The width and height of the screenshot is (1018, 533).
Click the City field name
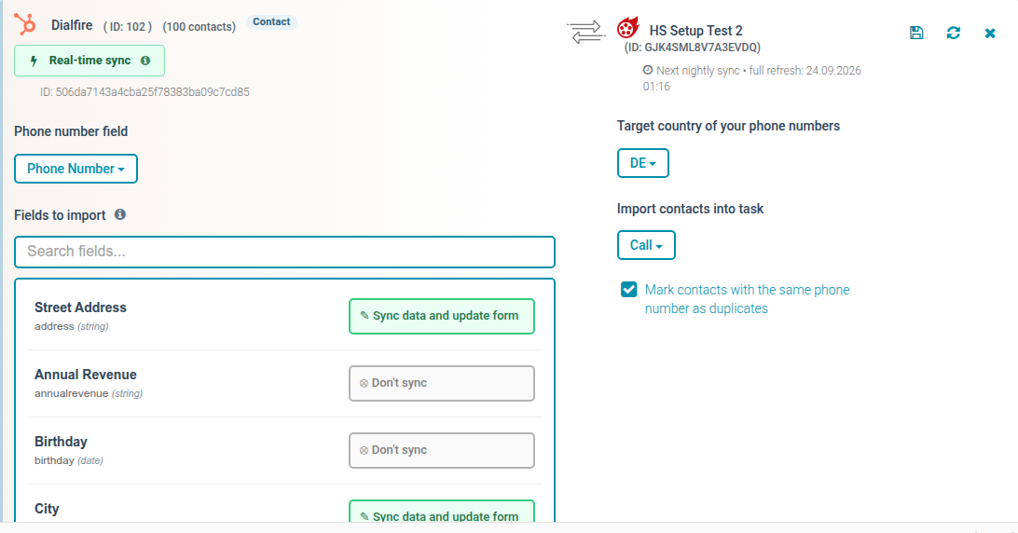(47, 509)
